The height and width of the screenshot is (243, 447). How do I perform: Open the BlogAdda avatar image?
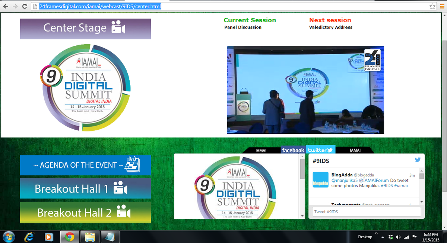point(320,180)
